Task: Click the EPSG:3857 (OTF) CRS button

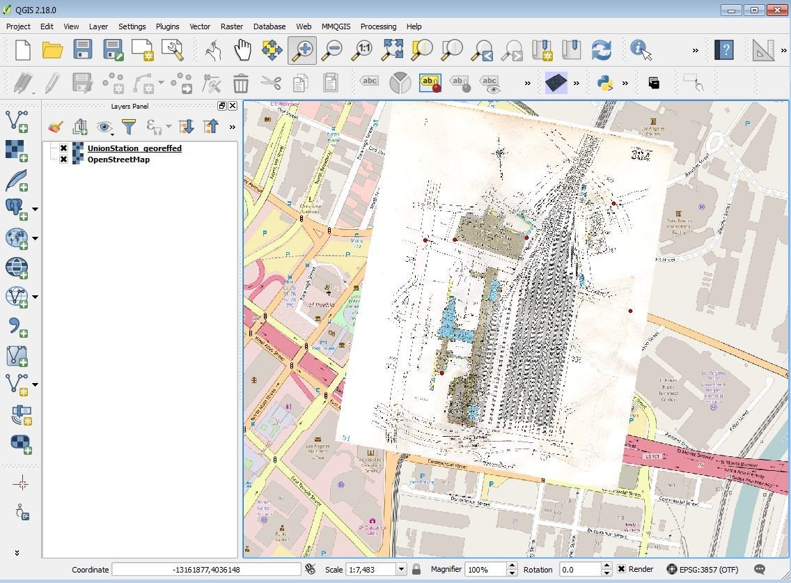Action: coord(703,569)
